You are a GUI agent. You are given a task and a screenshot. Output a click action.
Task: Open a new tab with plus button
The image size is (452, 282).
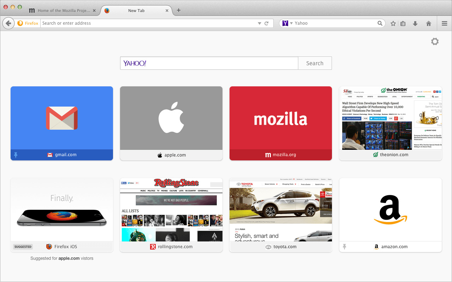(179, 10)
